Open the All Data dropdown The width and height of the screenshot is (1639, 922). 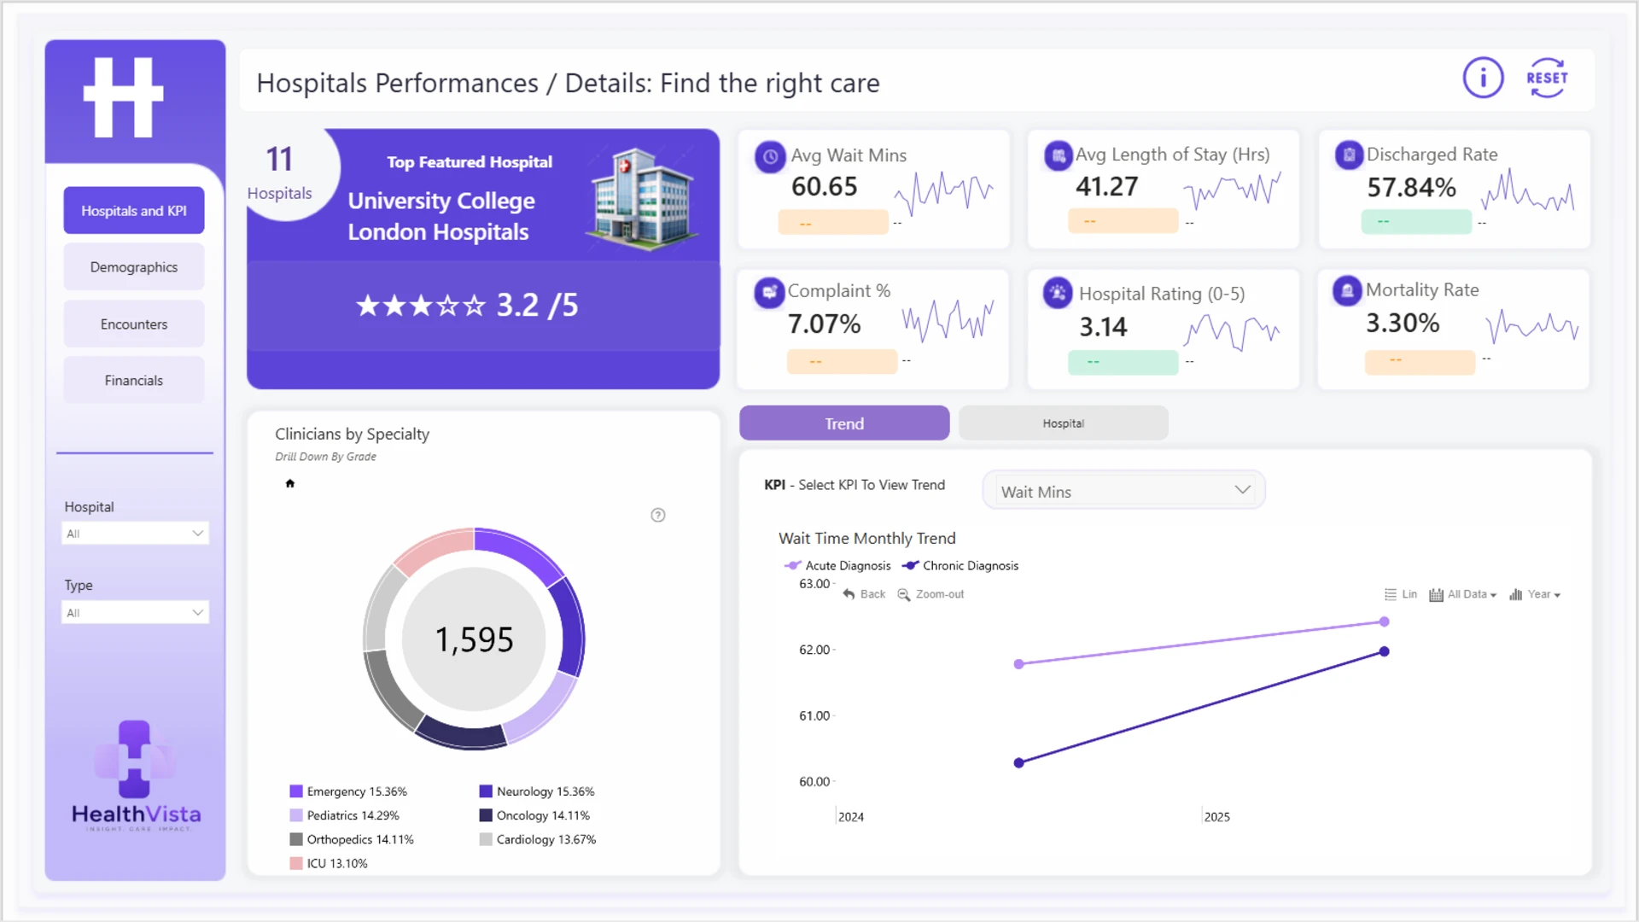[x=1463, y=594]
